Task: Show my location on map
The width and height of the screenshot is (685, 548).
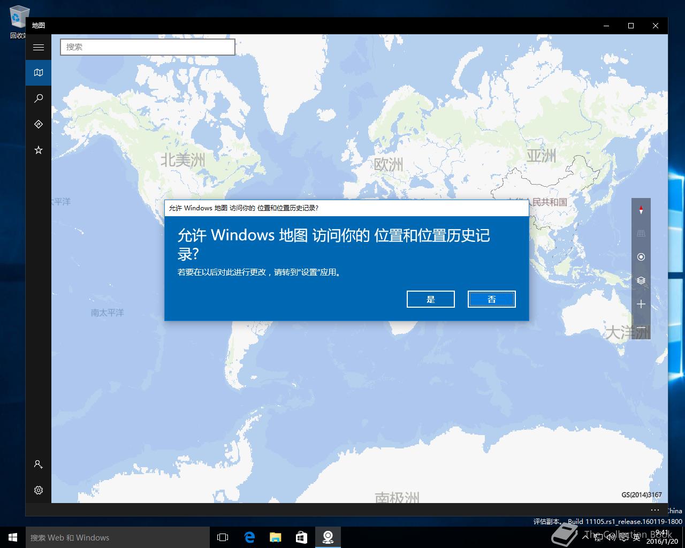Action: (641, 257)
